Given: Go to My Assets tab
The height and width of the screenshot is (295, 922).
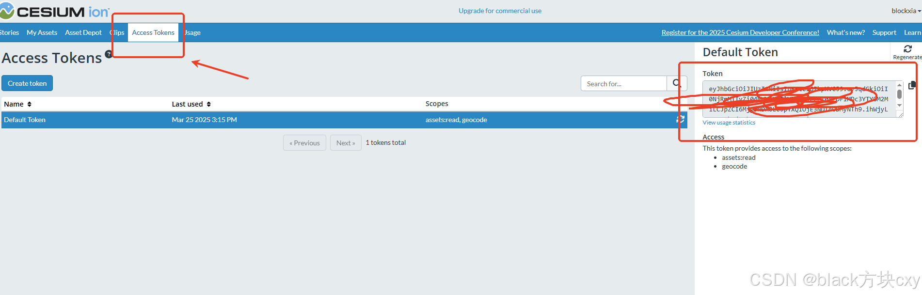Looking at the screenshot, I should 42,32.
